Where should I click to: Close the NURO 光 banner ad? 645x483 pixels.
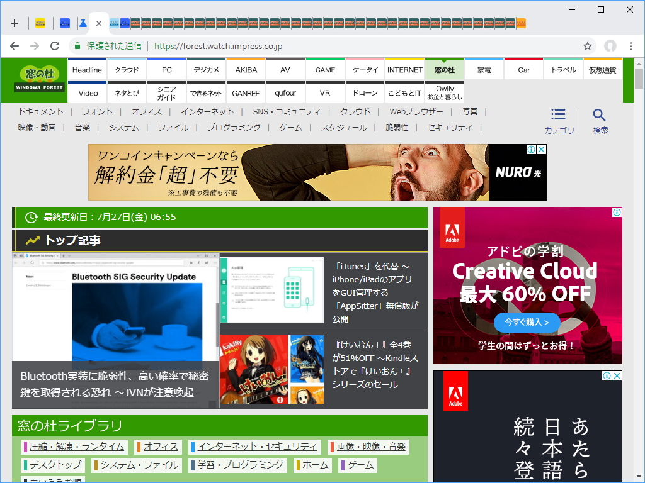pyautogui.click(x=542, y=149)
